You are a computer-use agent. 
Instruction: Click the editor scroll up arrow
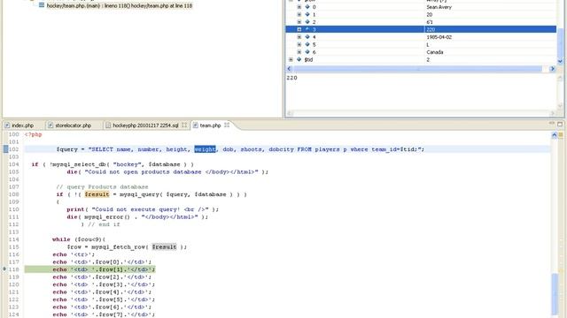[x=554, y=135]
